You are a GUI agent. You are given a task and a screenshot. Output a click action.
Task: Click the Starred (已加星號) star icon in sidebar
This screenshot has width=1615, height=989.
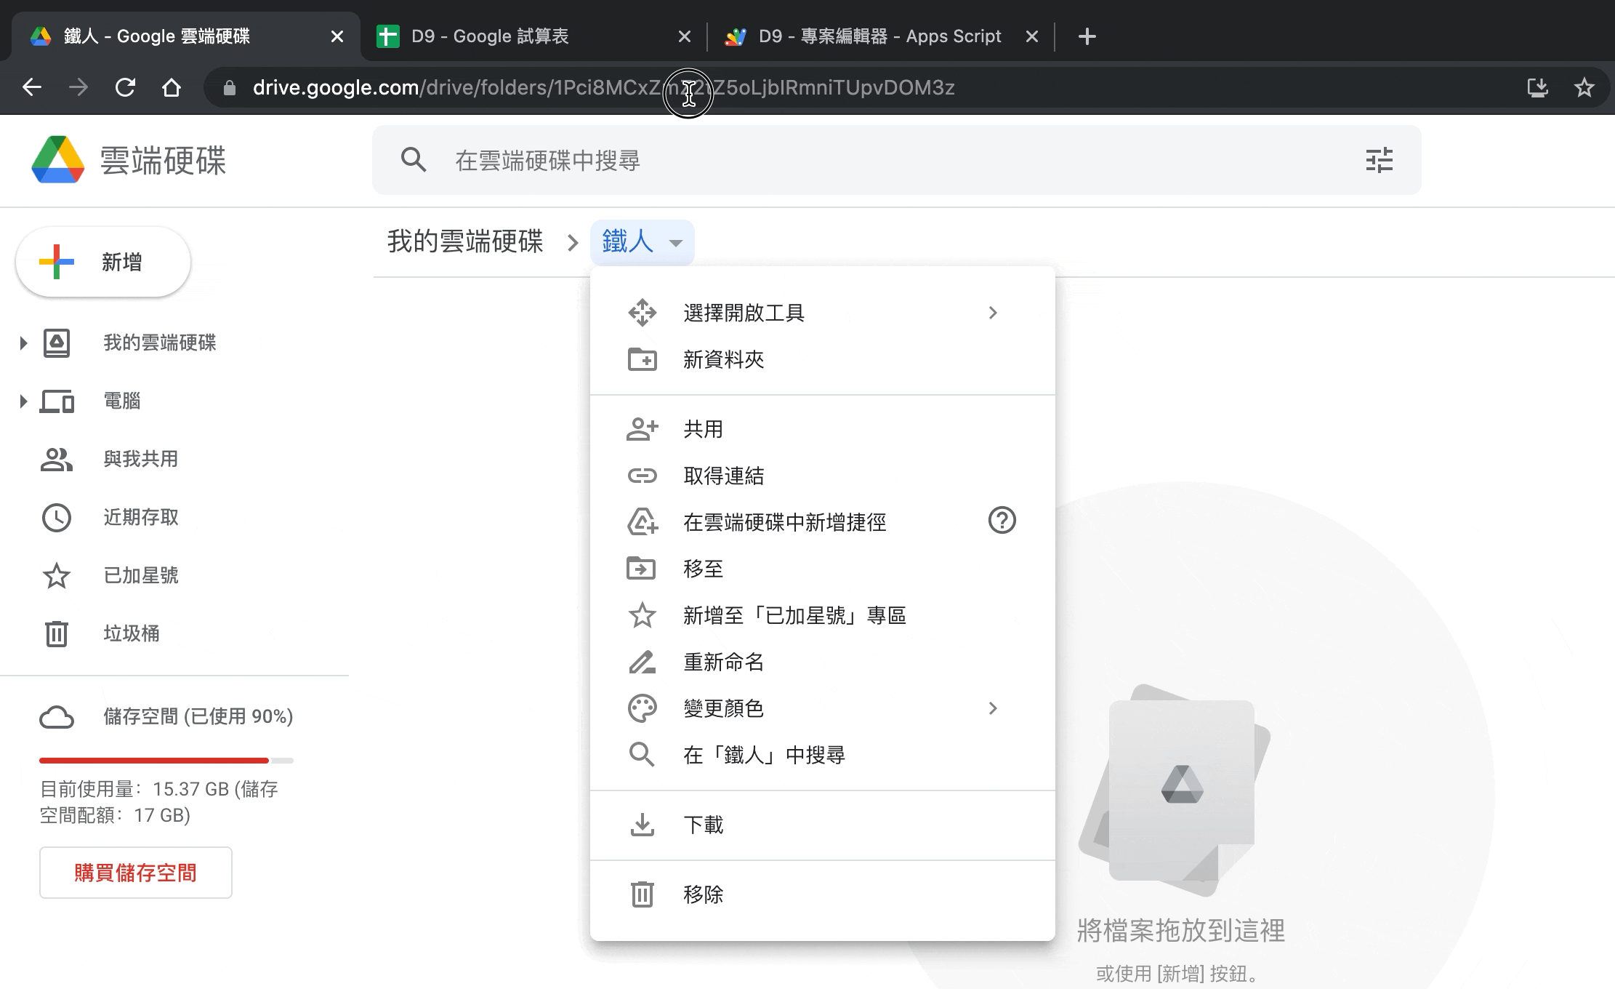(x=57, y=575)
